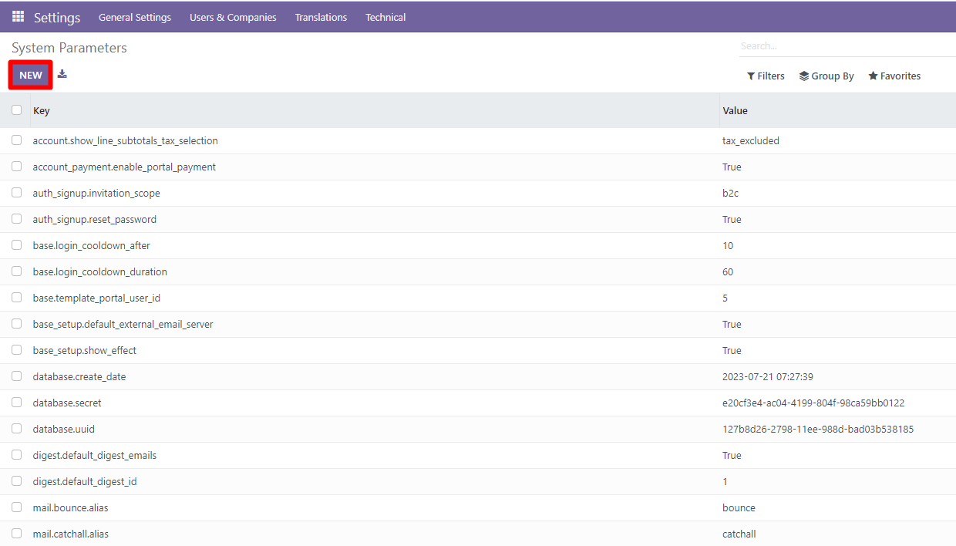The width and height of the screenshot is (956, 546).
Task: Create a parameter with the NEW button
Action: point(30,74)
